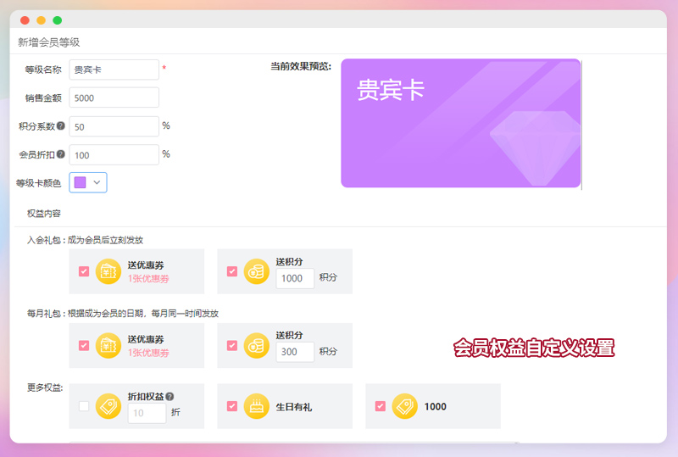The width and height of the screenshot is (678, 457).
Task: Uncheck 每月礼包 送积分 checkbox
Action: point(232,345)
